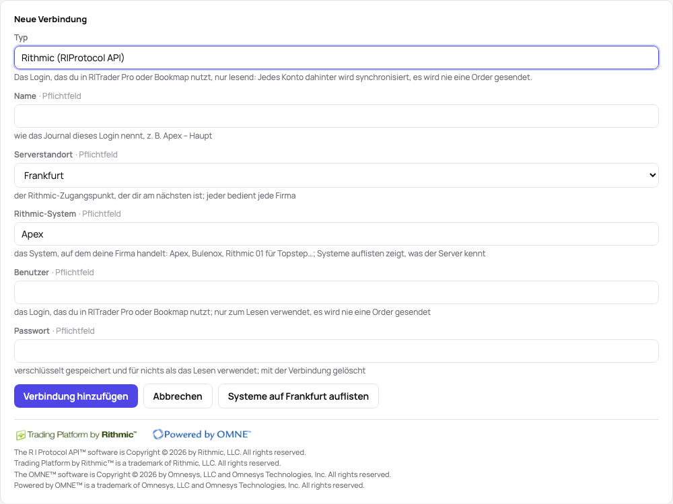Screen dimensions: 673x504
Task: Click 'Trading Platform by Rithmic™ is a trademark' line
Action: tap(147, 463)
